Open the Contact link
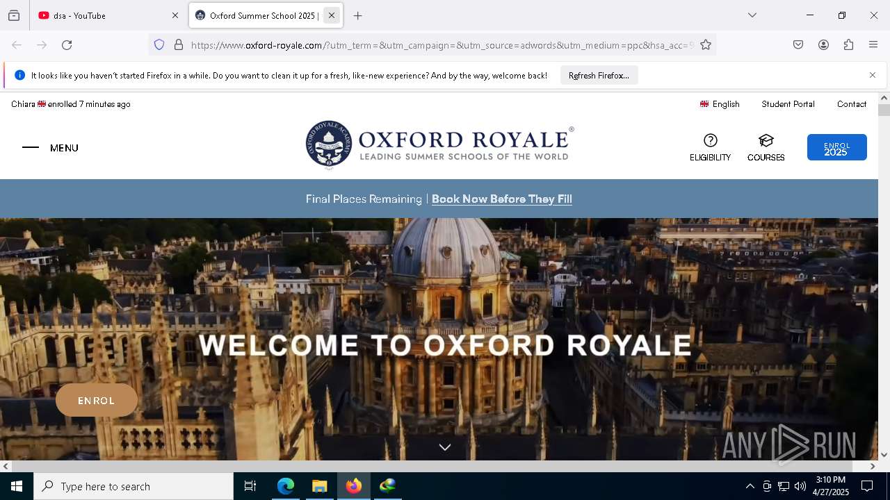Screen dimensions: 890x500 point(852,104)
